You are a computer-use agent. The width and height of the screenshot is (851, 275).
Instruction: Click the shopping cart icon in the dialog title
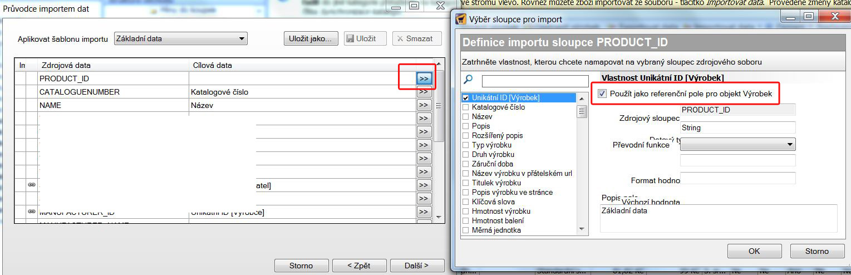pos(461,19)
